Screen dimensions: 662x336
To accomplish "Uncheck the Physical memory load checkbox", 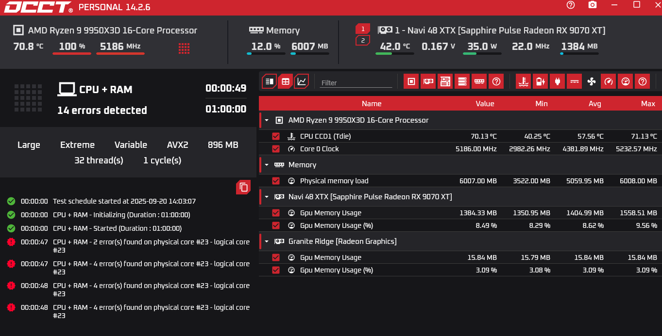I will [x=276, y=181].
